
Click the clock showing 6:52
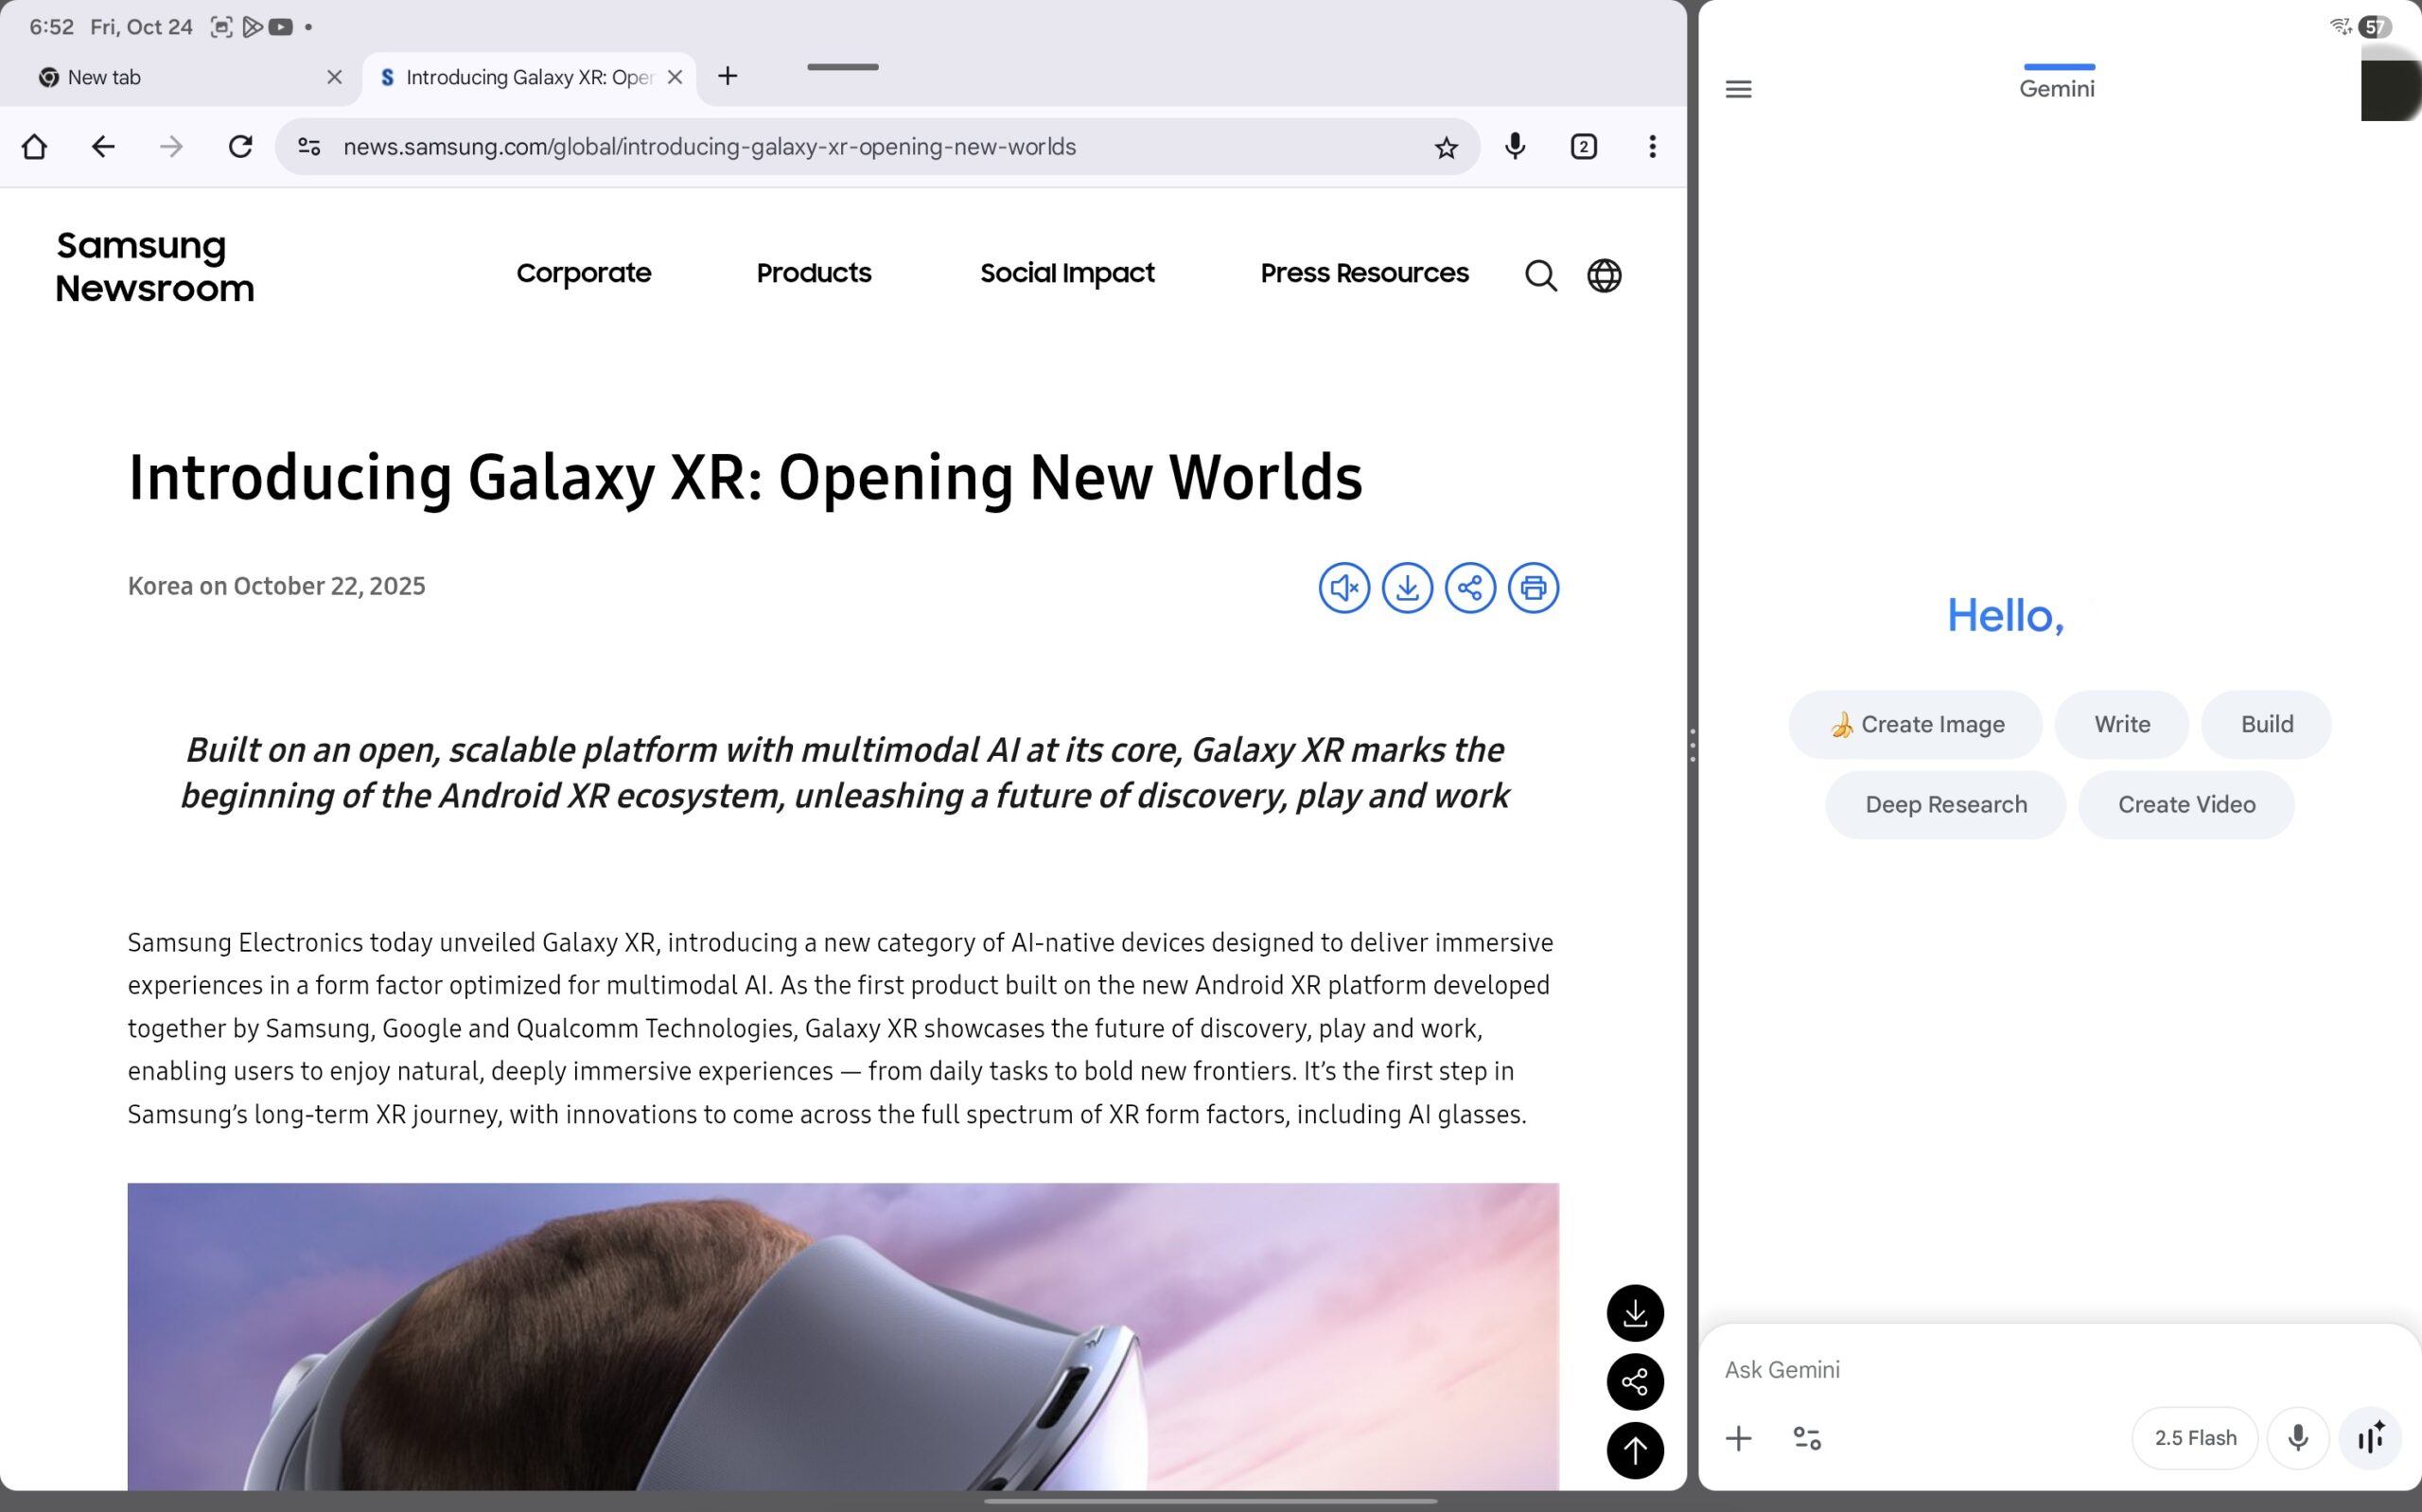point(52,27)
